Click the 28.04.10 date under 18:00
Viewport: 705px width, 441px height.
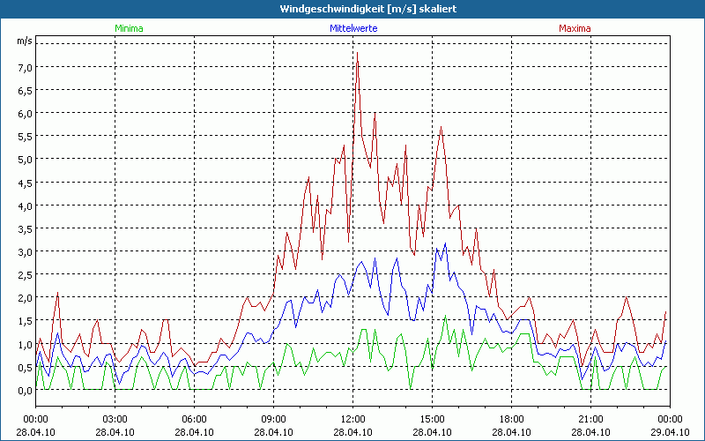(x=512, y=432)
